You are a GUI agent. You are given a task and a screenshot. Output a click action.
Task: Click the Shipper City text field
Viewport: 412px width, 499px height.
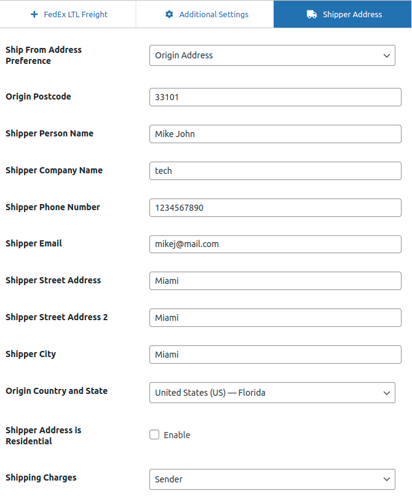(275, 355)
